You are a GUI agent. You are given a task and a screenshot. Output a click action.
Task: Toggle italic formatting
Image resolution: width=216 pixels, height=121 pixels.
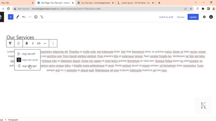pos(33,43)
